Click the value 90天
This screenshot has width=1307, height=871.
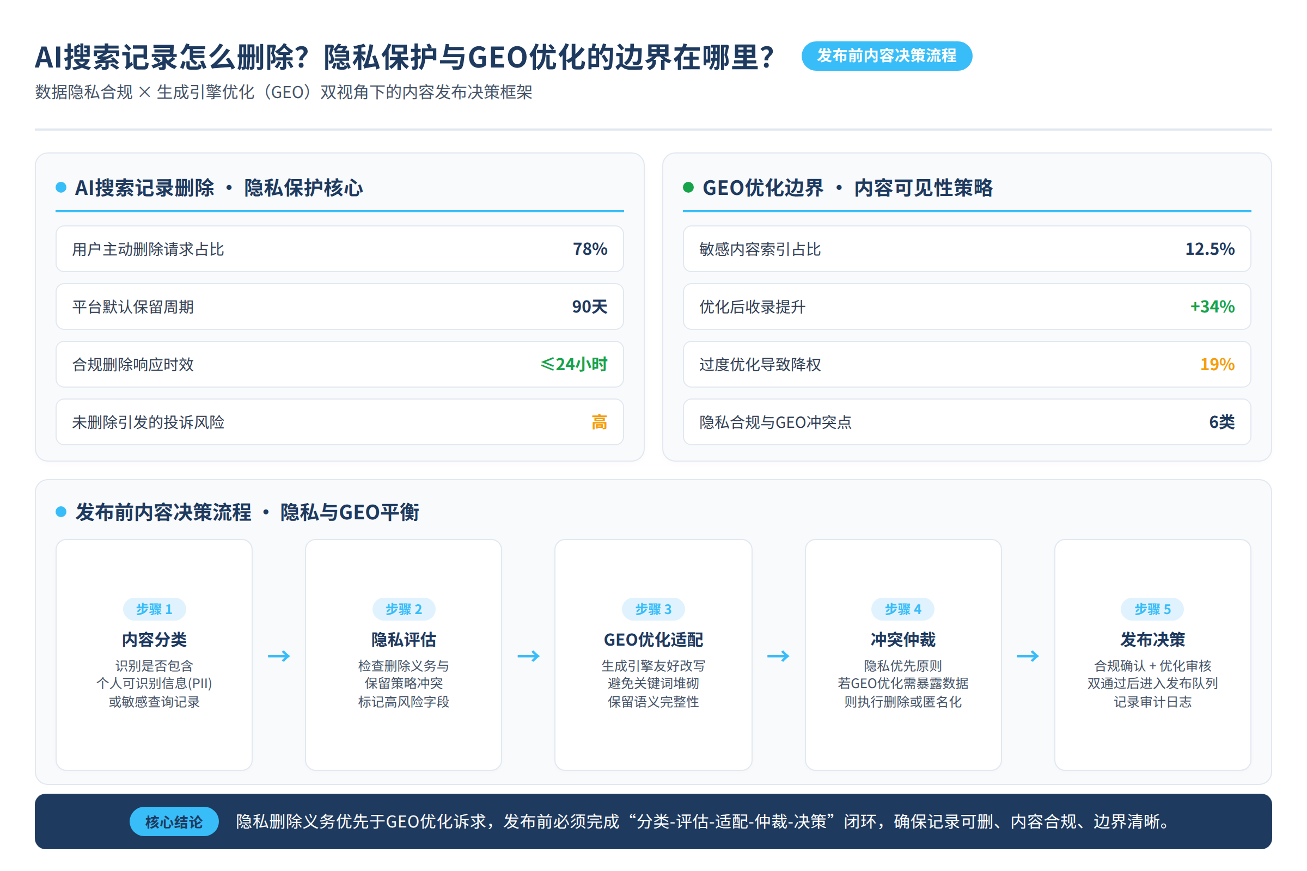[590, 306]
